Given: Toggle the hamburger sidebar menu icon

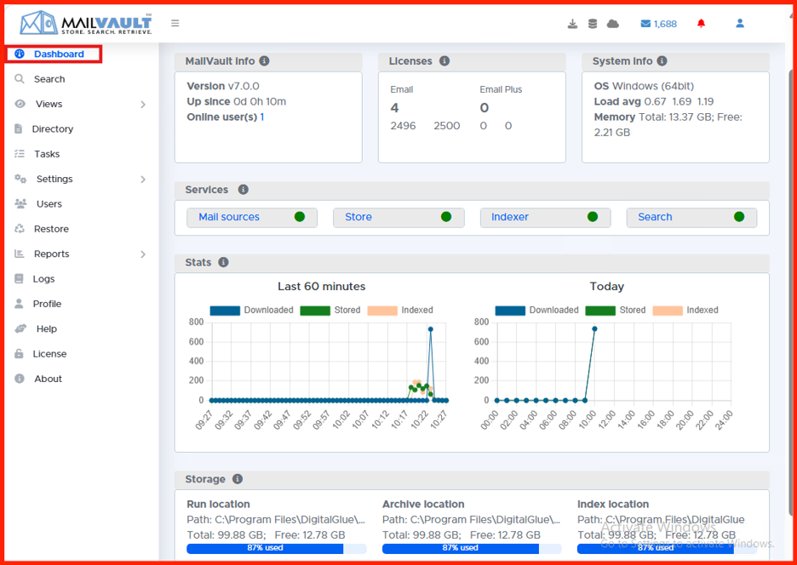Looking at the screenshot, I should click(x=175, y=23).
